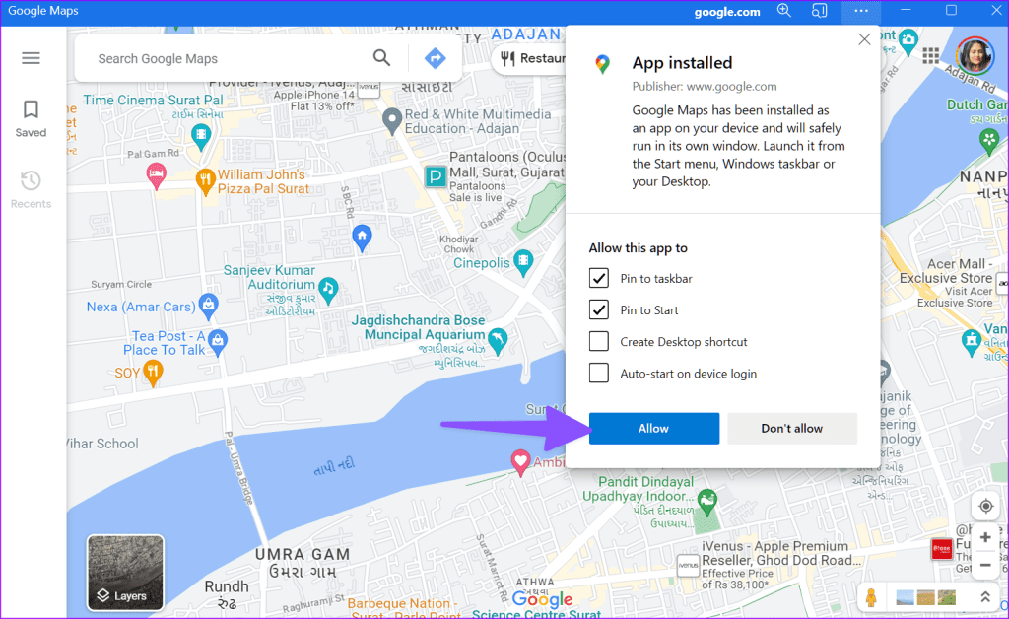Open the Google apps grid

pyautogui.click(x=930, y=56)
